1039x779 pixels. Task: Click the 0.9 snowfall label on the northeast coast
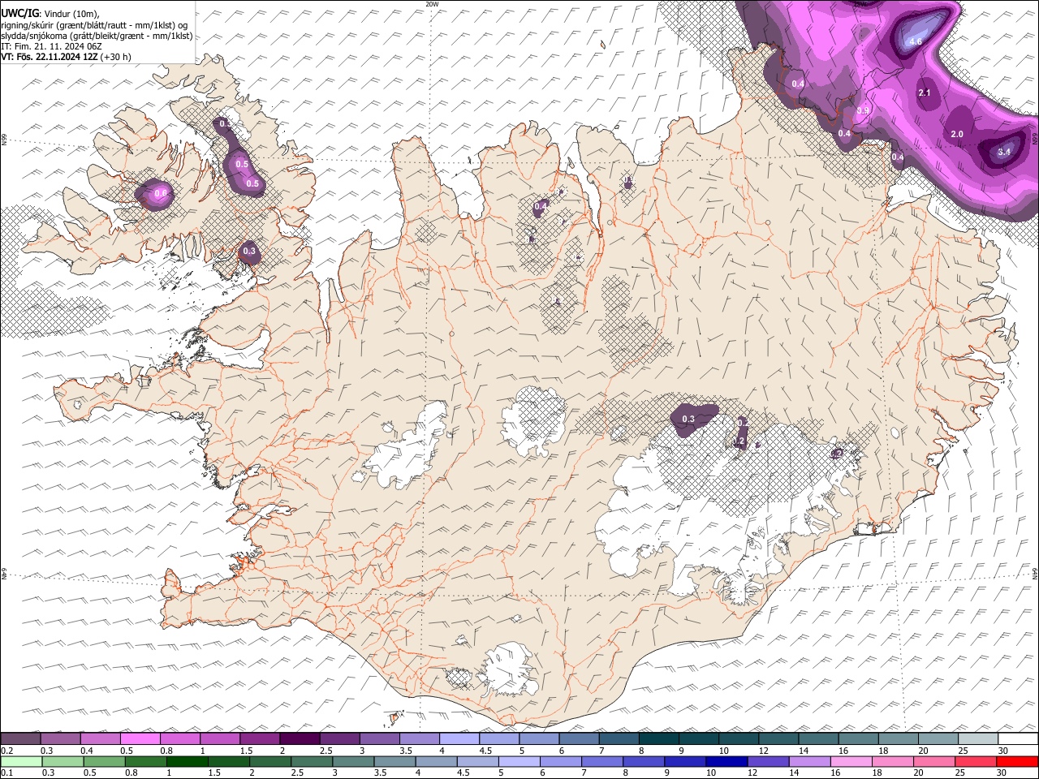[864, 111]
